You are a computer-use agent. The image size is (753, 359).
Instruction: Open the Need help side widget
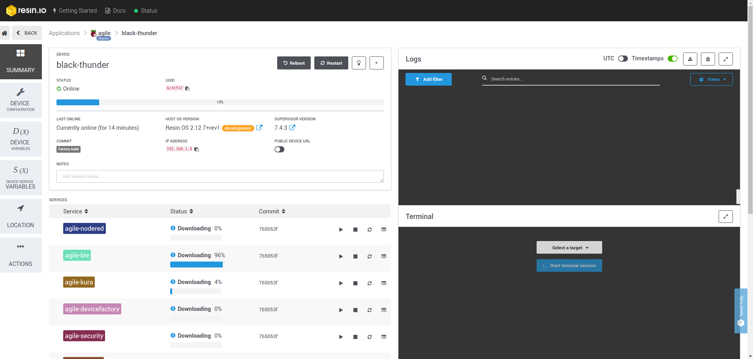coord(741,311)
